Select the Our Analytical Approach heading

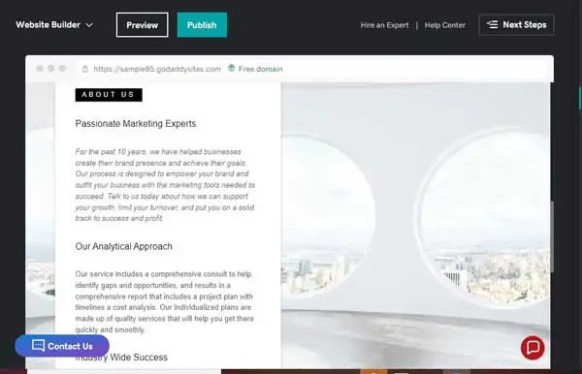pyautogui.click(x=123, y=246)
